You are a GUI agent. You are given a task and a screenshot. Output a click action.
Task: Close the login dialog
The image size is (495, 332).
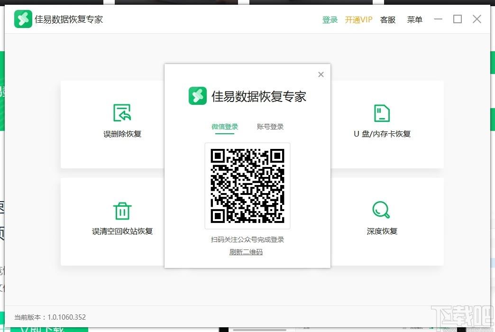point(321,74)
